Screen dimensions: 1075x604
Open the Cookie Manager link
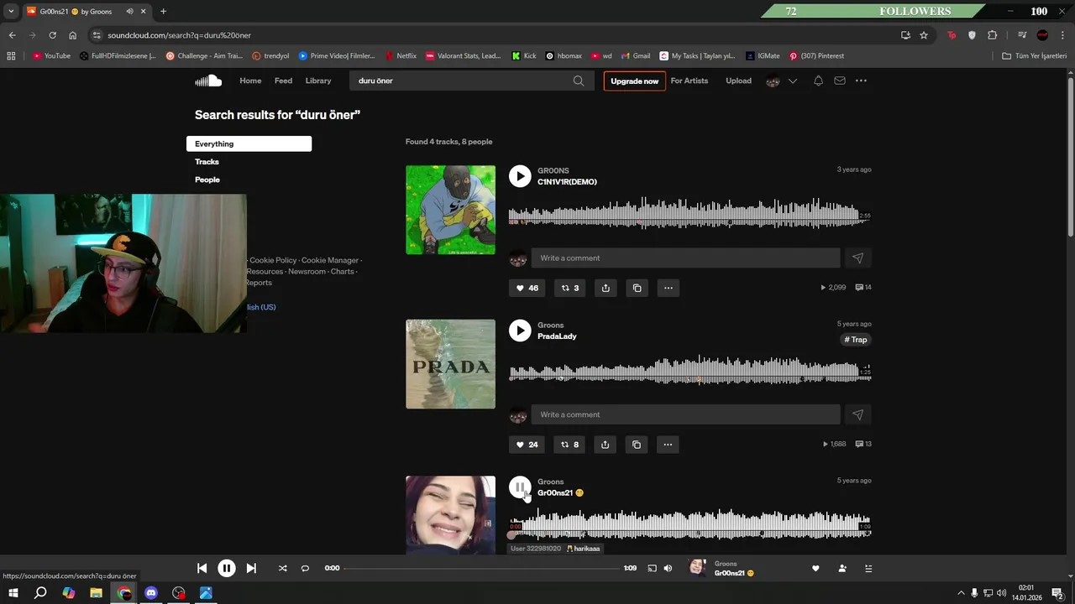pos(330,260)
